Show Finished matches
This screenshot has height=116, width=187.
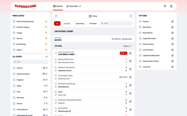tap(93, 23)
